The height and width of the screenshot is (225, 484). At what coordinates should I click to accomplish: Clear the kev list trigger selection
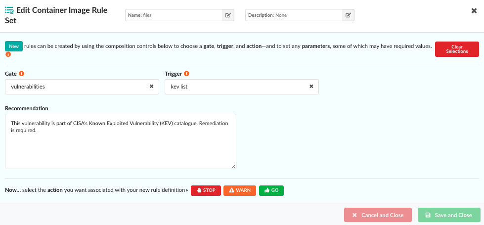point(311,87)
